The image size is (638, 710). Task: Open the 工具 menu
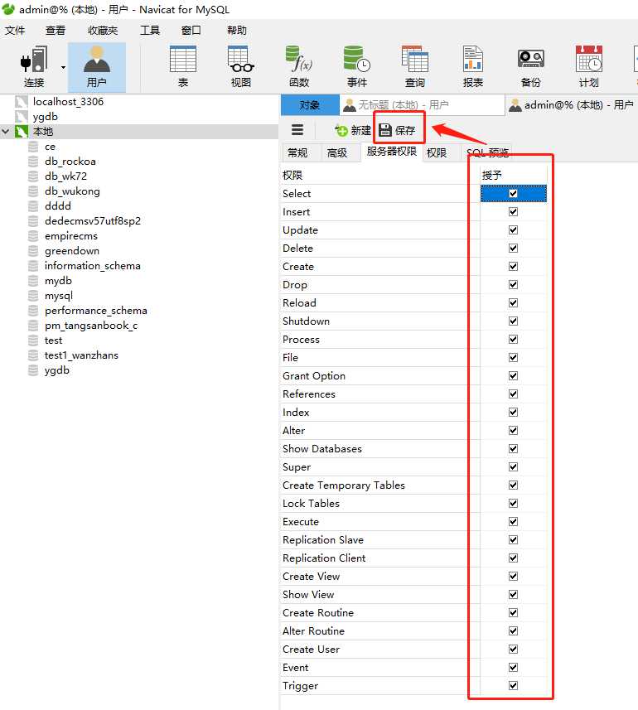tap(150, 31)
